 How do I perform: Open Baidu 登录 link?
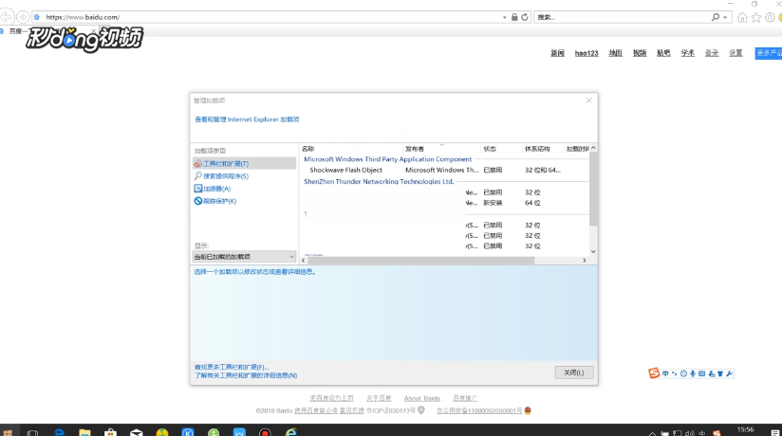pos(712,53)
